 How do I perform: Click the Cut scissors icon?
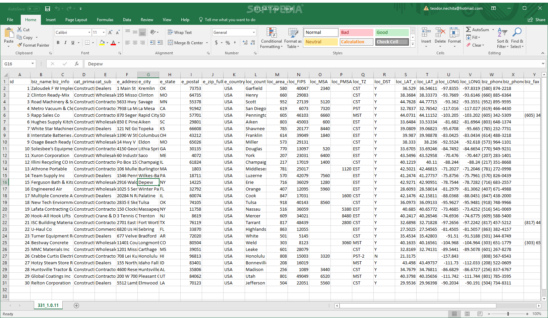coord(19,30)
